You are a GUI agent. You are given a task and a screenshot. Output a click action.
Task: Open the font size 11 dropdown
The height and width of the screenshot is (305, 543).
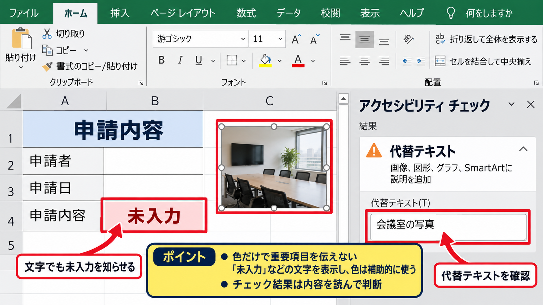(280, 39)
